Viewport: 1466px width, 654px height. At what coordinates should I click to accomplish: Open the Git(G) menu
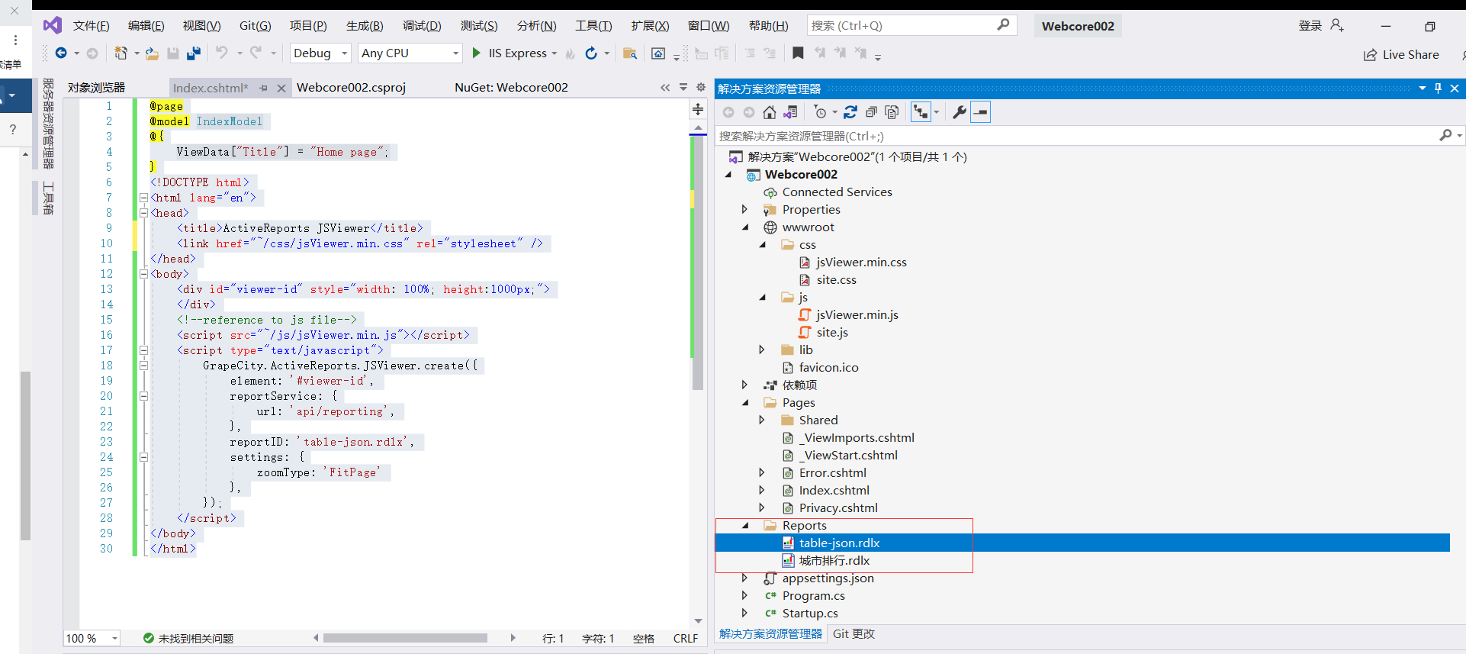(x=255, y=26)
